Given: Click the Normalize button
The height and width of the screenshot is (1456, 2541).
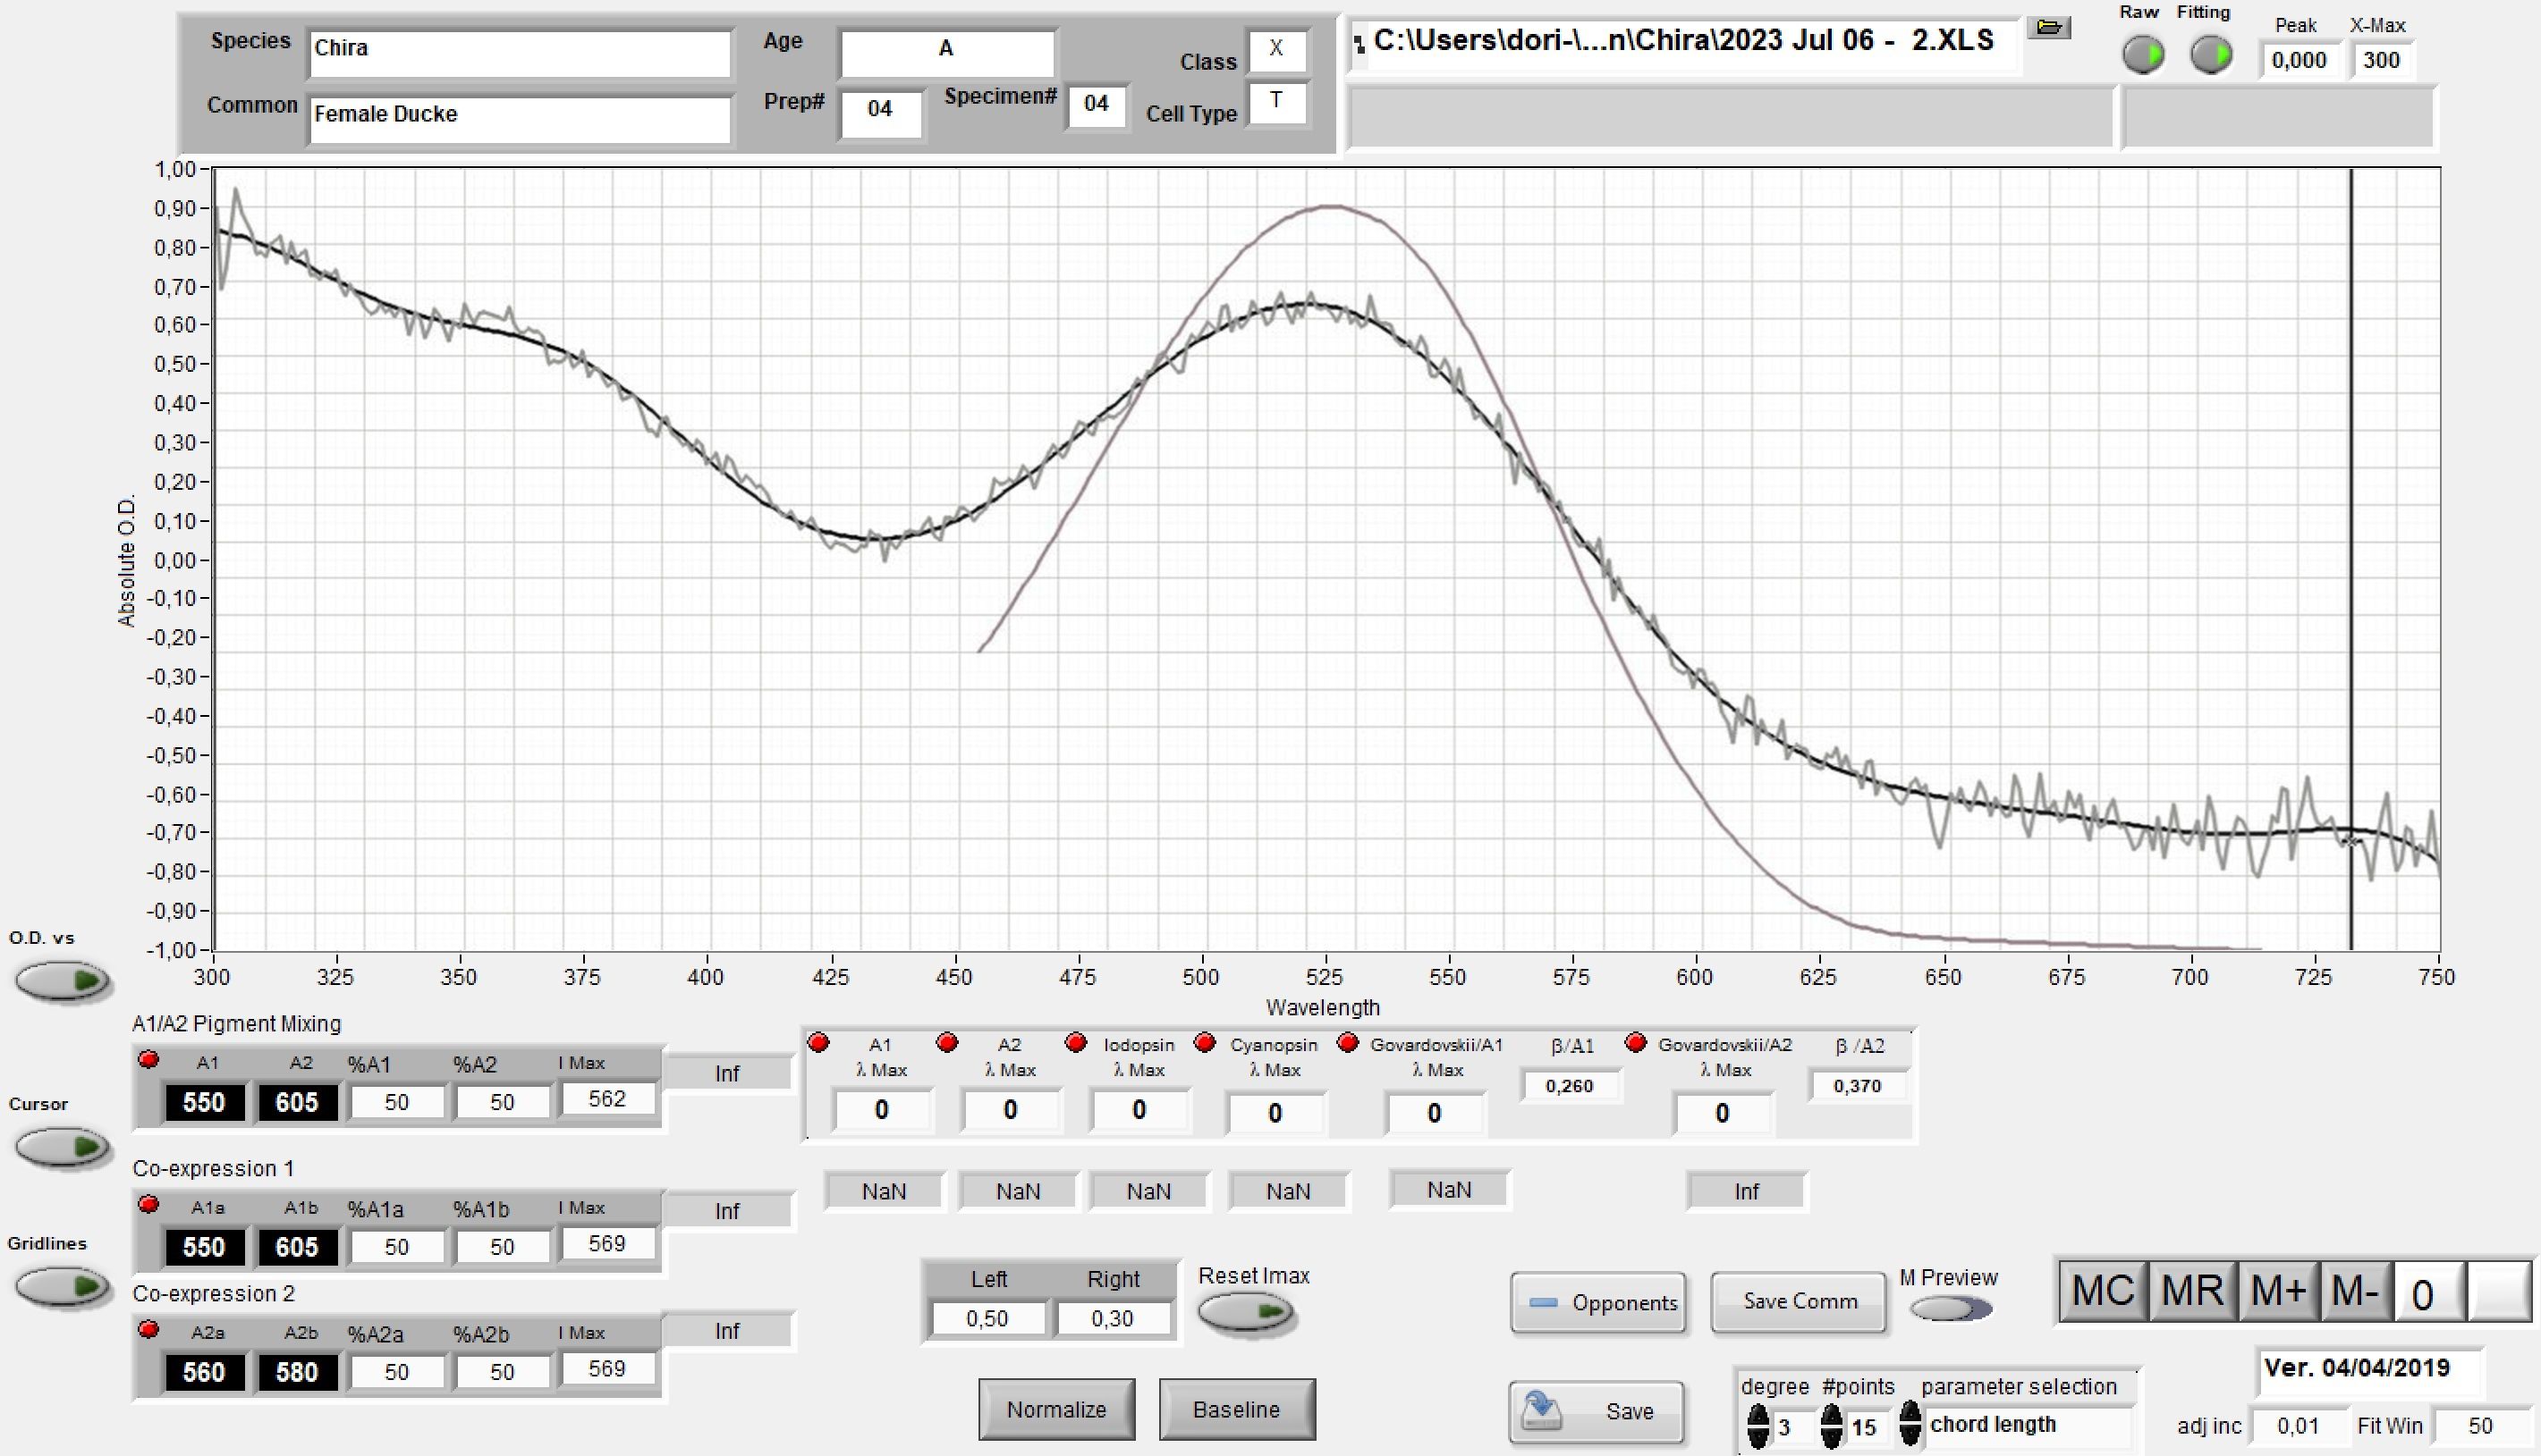Looking at the screenshot, I should (x=1056, y=1410).
